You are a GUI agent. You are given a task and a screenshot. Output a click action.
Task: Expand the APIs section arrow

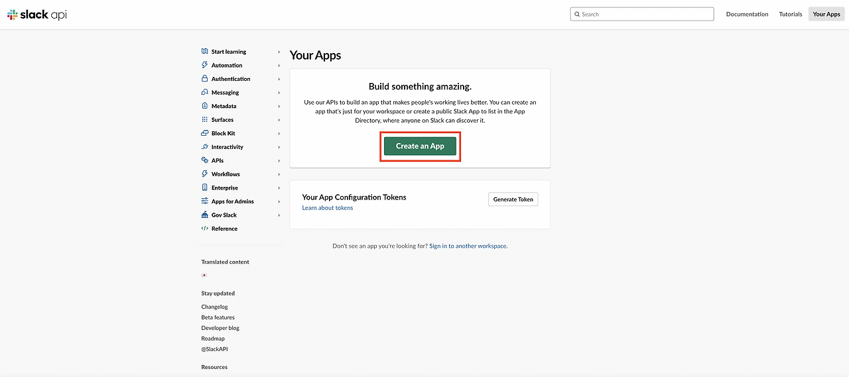pyautogui.click(x=279, y=160)
